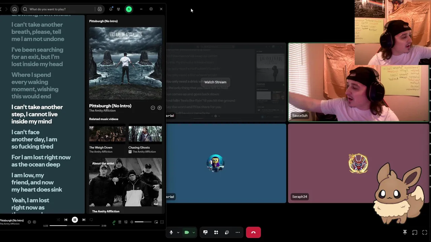The width and height of the screenshot is (431, 242).
Task: Adjust the Spotify volume slider
Action: [143, 222]
